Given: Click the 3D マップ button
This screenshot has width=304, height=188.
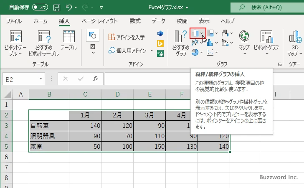Looking at the screenshot, I should click(295, 43).
